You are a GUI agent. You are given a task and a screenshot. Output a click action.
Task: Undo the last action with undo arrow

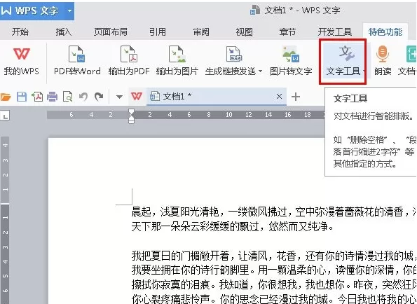pos(83,97)
